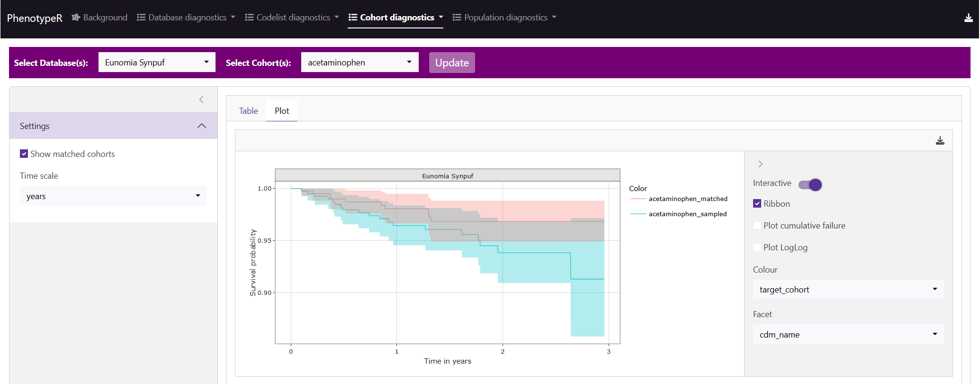The height and width of the screenshot is (384, 980).
Task: Switch to the Table tab
Action: point(248,111)
